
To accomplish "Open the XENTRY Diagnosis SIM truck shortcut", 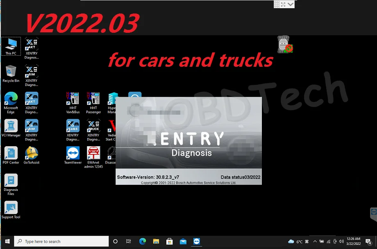I will point(32,75).
